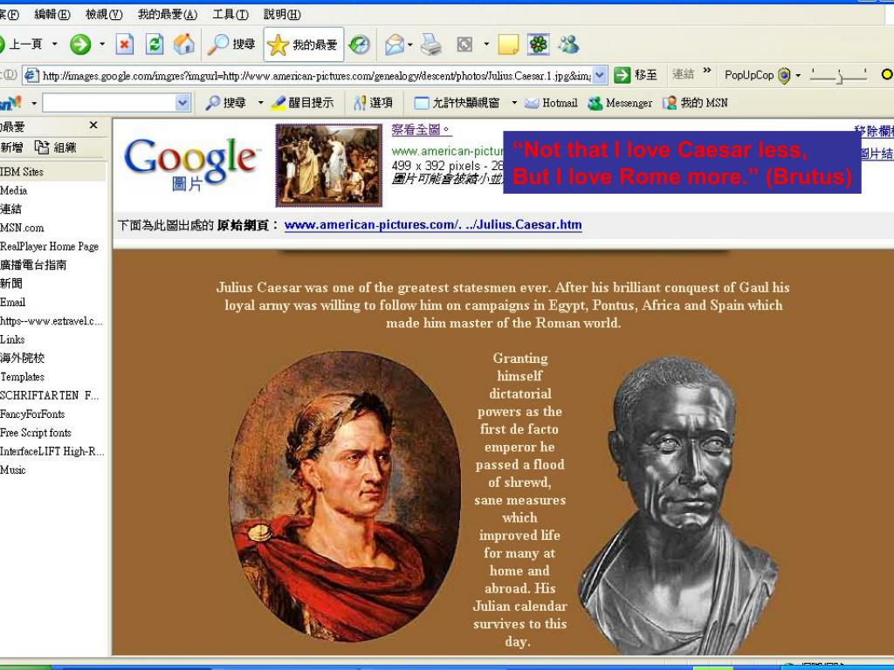Go forward with the green arrow button

click(80, 44)
